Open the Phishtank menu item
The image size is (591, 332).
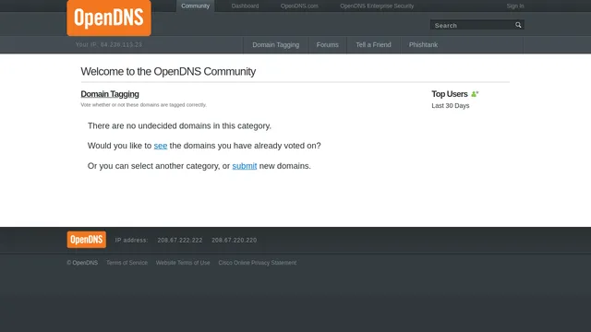click(x=423, y=45)
